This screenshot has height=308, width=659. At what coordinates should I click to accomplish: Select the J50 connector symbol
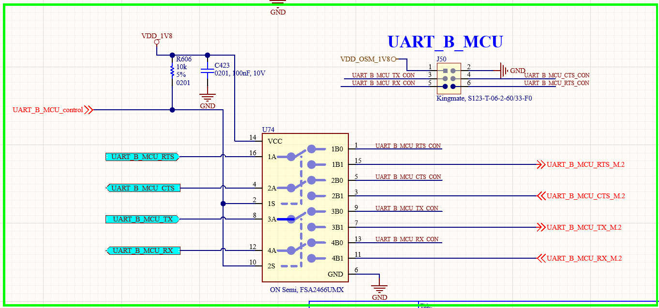coord(449,78)
